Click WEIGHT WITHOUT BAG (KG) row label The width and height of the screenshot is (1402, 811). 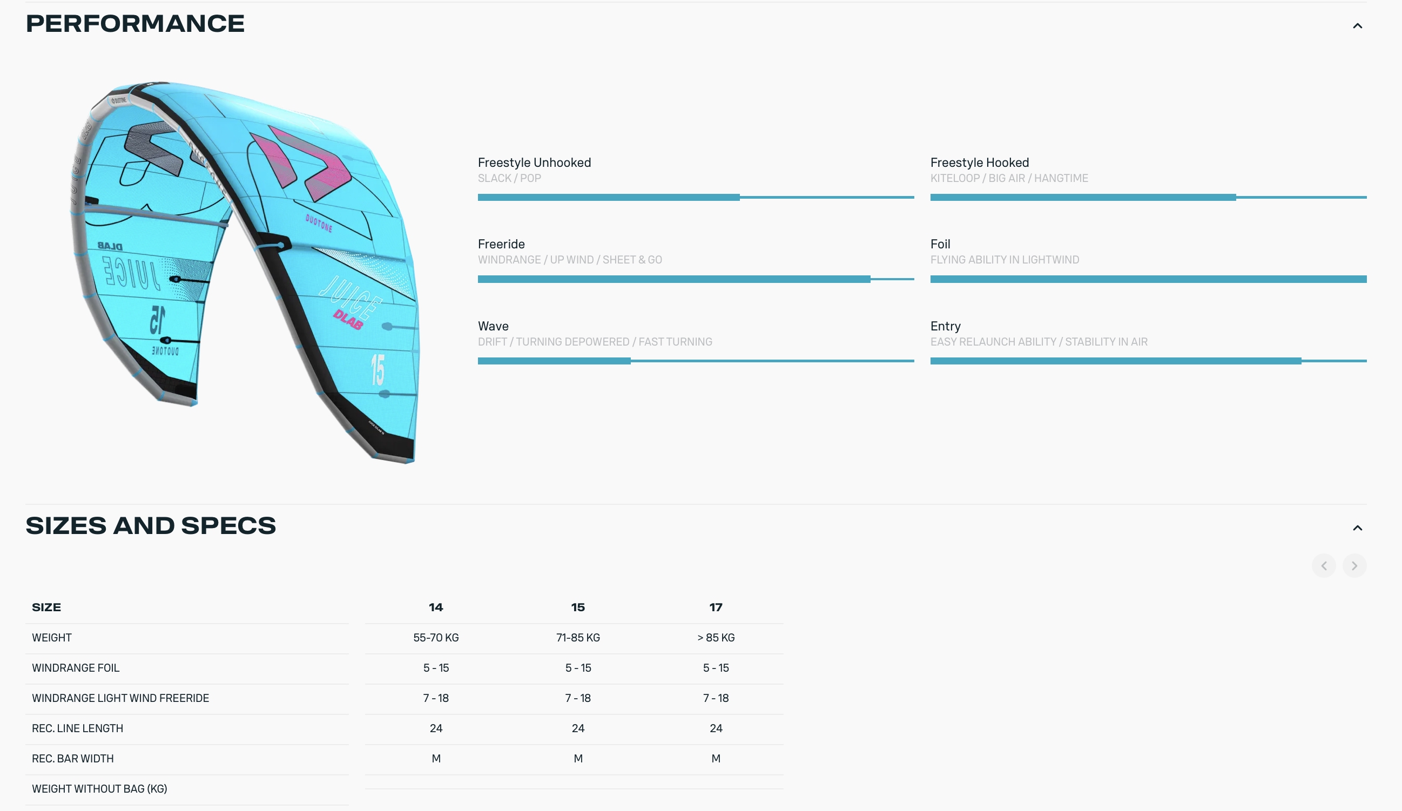(99, 789)
